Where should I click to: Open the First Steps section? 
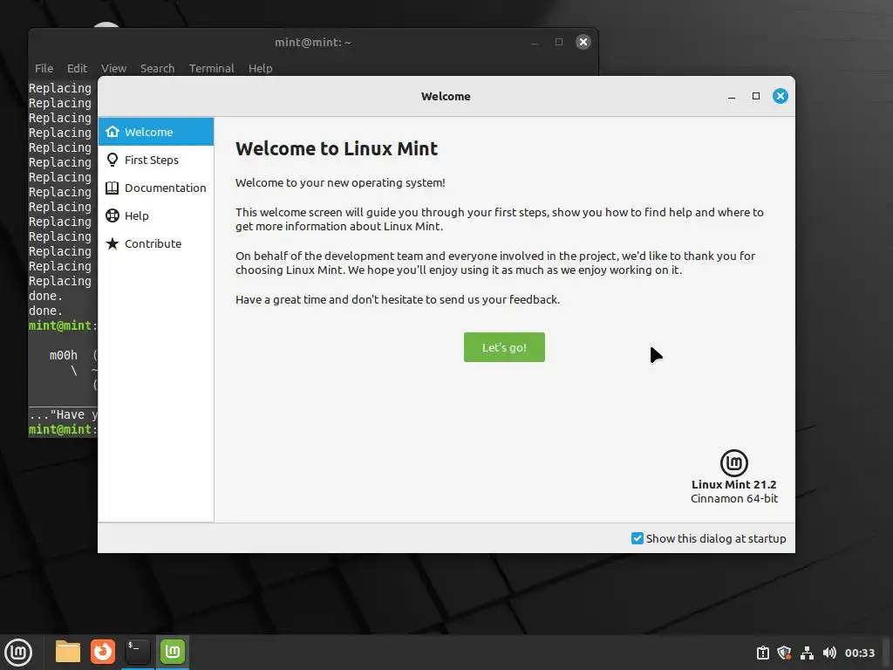tap(155, 161)
